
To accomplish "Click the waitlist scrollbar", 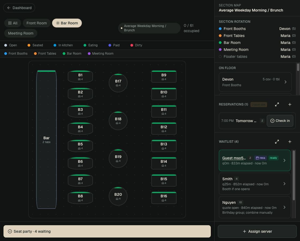I will pos(294,175).
